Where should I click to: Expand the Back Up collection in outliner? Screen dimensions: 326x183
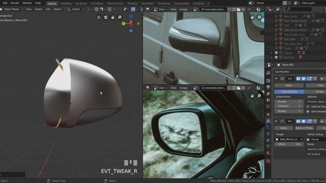(271, 57)
